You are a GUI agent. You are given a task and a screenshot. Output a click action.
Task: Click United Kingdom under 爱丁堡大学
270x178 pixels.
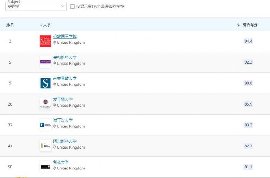click(71, 105)
